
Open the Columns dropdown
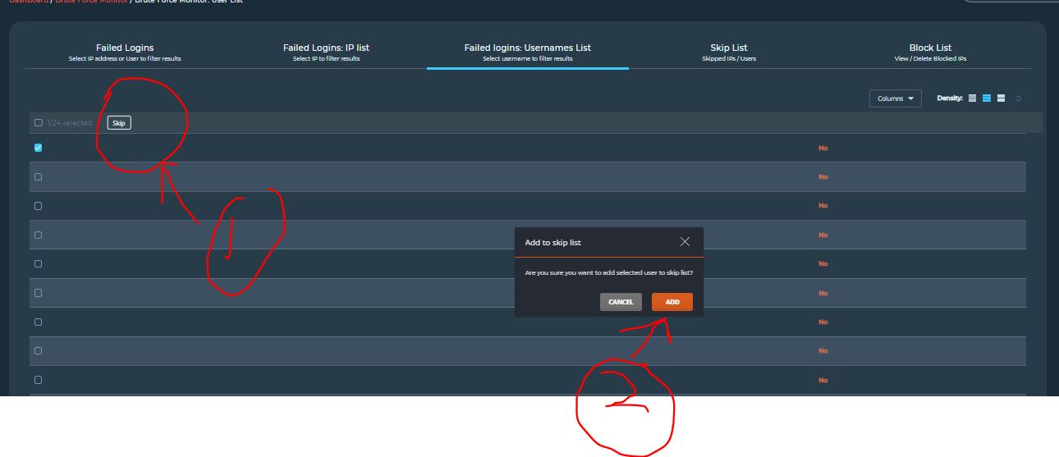[x=895, y=98]
